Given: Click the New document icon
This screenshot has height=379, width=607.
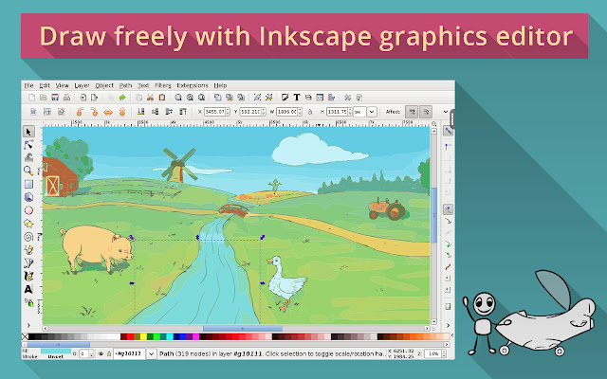Looking at the screenshot, I should (31, 98).
